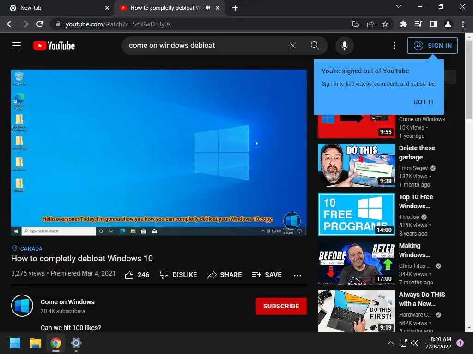Image resolution: width=473 pixels, height=354 pixels.
Task: Go back to the previous page
Action: (10, 24)
